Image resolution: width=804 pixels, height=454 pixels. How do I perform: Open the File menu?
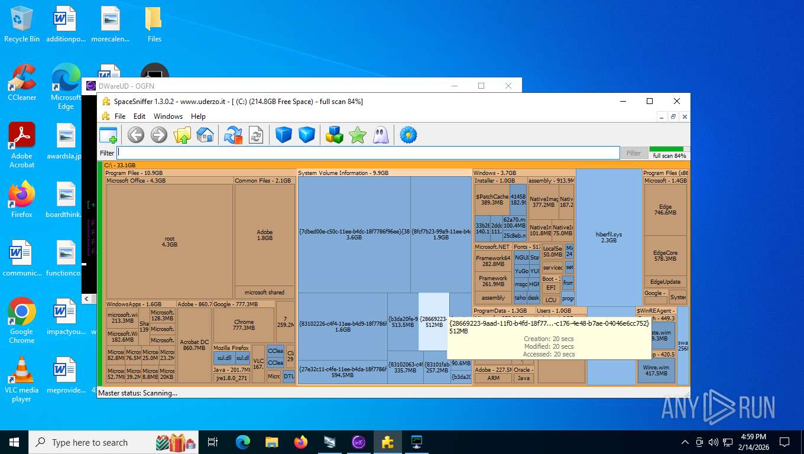(120, 116)
